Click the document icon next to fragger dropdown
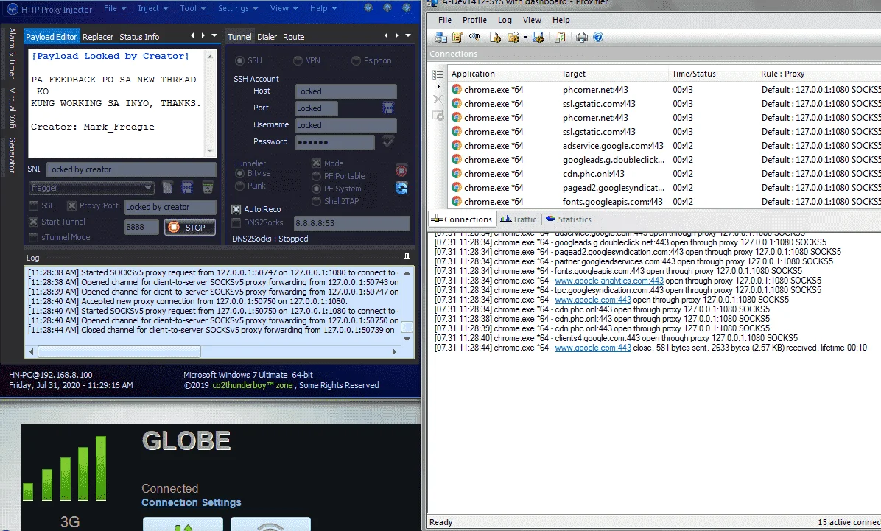This screenshot has height=531, width=881. [167, 187]
